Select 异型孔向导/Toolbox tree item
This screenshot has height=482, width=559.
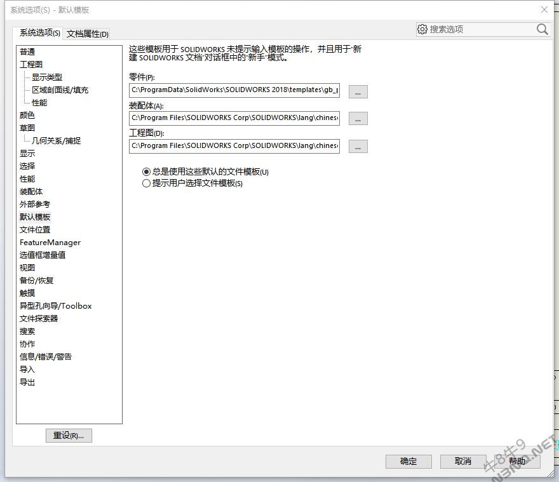pyautogui.click(x=56, y=306)
